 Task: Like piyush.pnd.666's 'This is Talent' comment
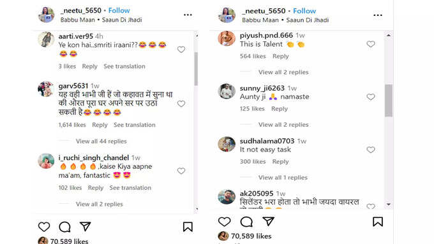point(371,44)
